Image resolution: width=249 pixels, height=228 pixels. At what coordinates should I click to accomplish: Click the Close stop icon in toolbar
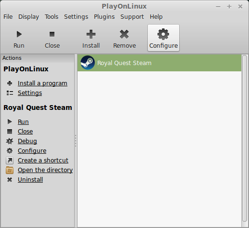(x=52, y=34)
